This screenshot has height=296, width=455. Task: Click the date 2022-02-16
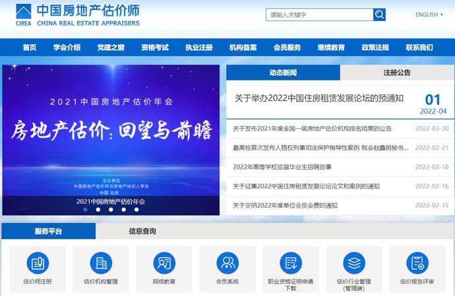pos(432,186)
